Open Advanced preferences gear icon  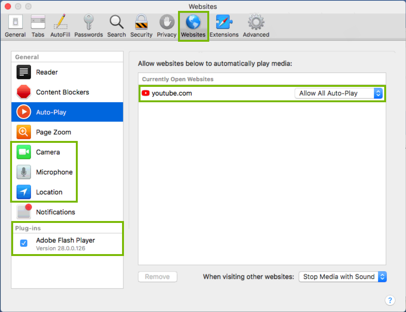(255, 23)
